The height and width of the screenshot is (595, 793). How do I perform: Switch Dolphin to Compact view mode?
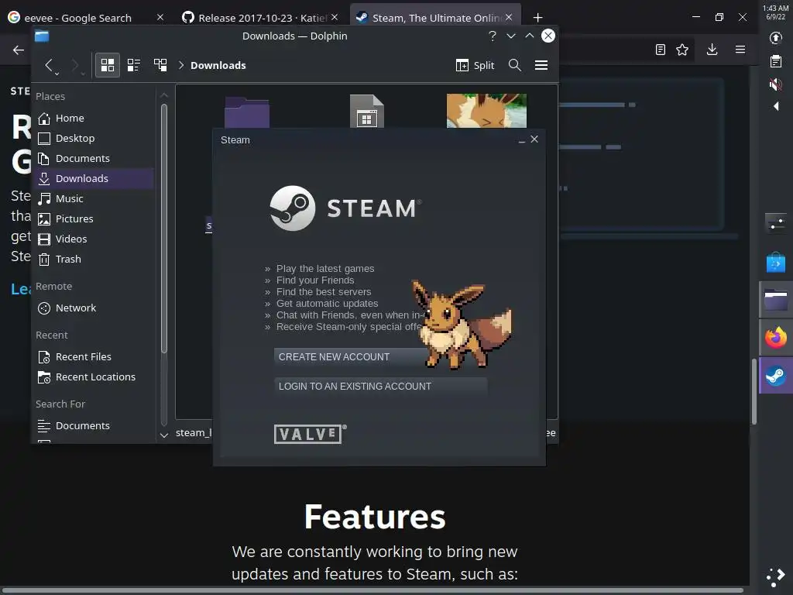(x=134, y=65)
